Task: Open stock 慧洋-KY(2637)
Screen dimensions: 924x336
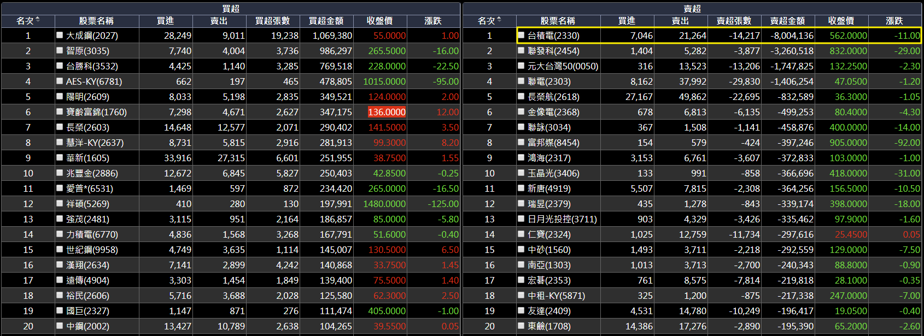Action: pos(95,143)
